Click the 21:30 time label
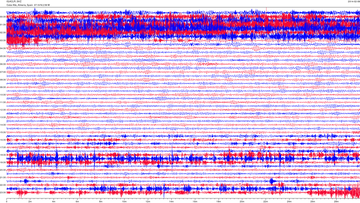The image size is (360, 203). tap(3, 177)
